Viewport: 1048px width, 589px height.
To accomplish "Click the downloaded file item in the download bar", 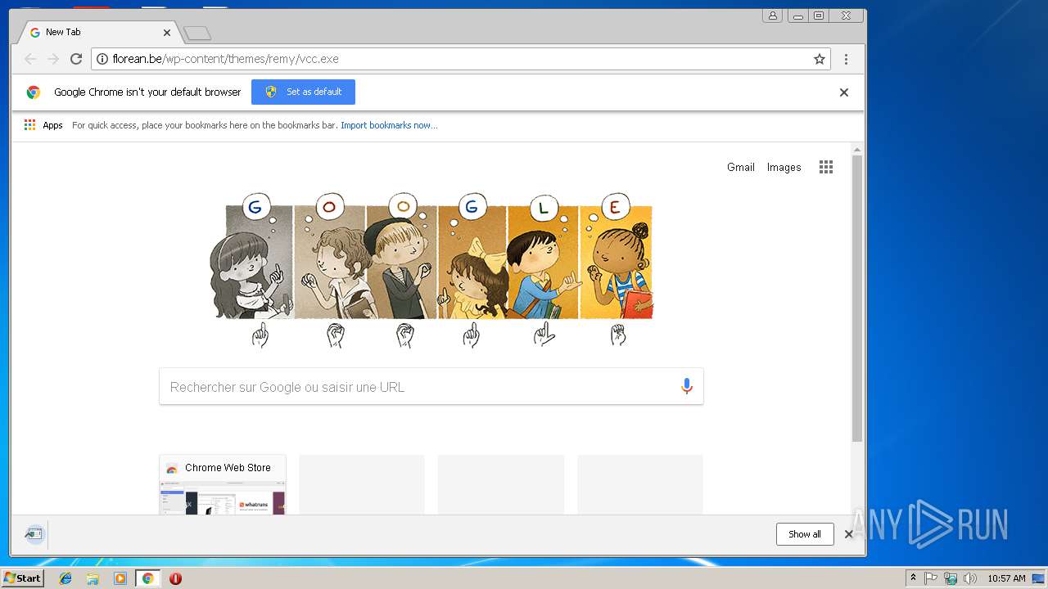I will pyautogui.click(x=34, y=534).
